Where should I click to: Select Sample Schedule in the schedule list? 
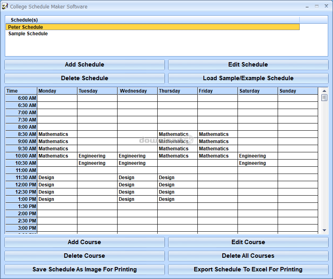coord(152,34)
